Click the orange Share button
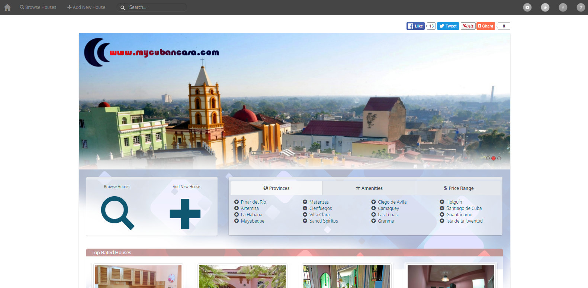The width and height of the screenshot is (588, 288). pos(486,26)
